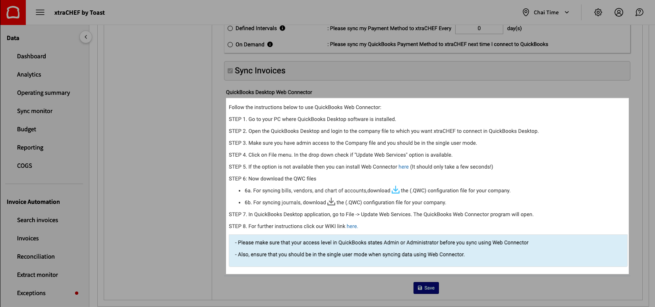The image size is (655, 307).
Task: Click the Toast logo icon
Action: (x=13, y=12)
